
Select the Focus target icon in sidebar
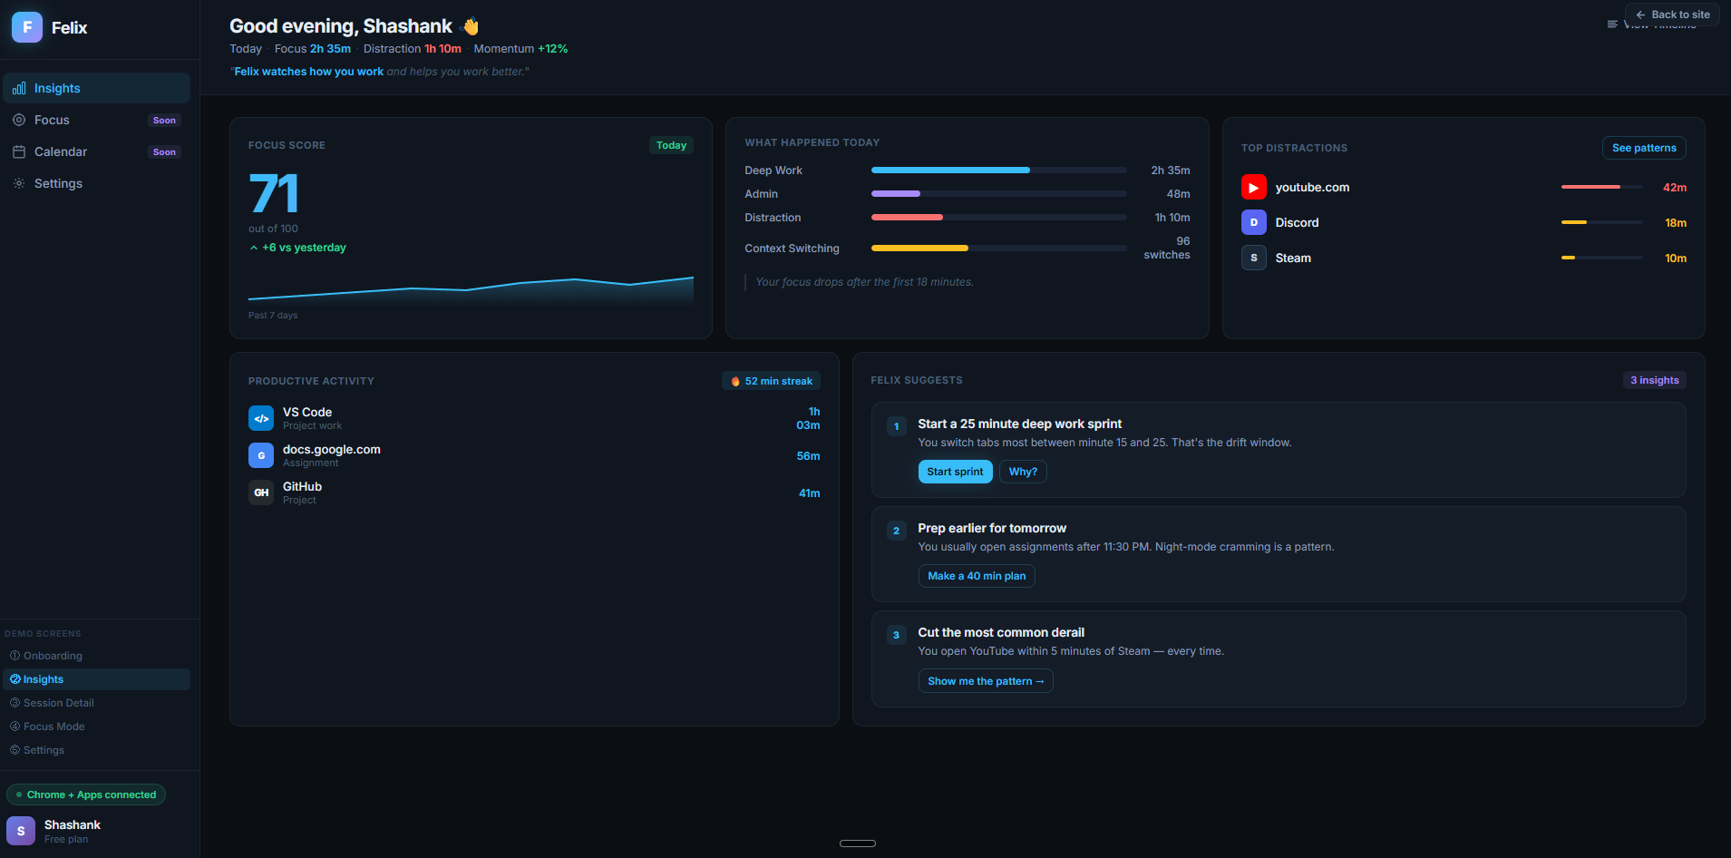click(x=19, y=120)
